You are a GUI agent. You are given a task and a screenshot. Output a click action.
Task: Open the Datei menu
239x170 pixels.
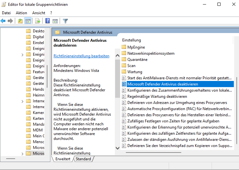[x=6, y=13]
